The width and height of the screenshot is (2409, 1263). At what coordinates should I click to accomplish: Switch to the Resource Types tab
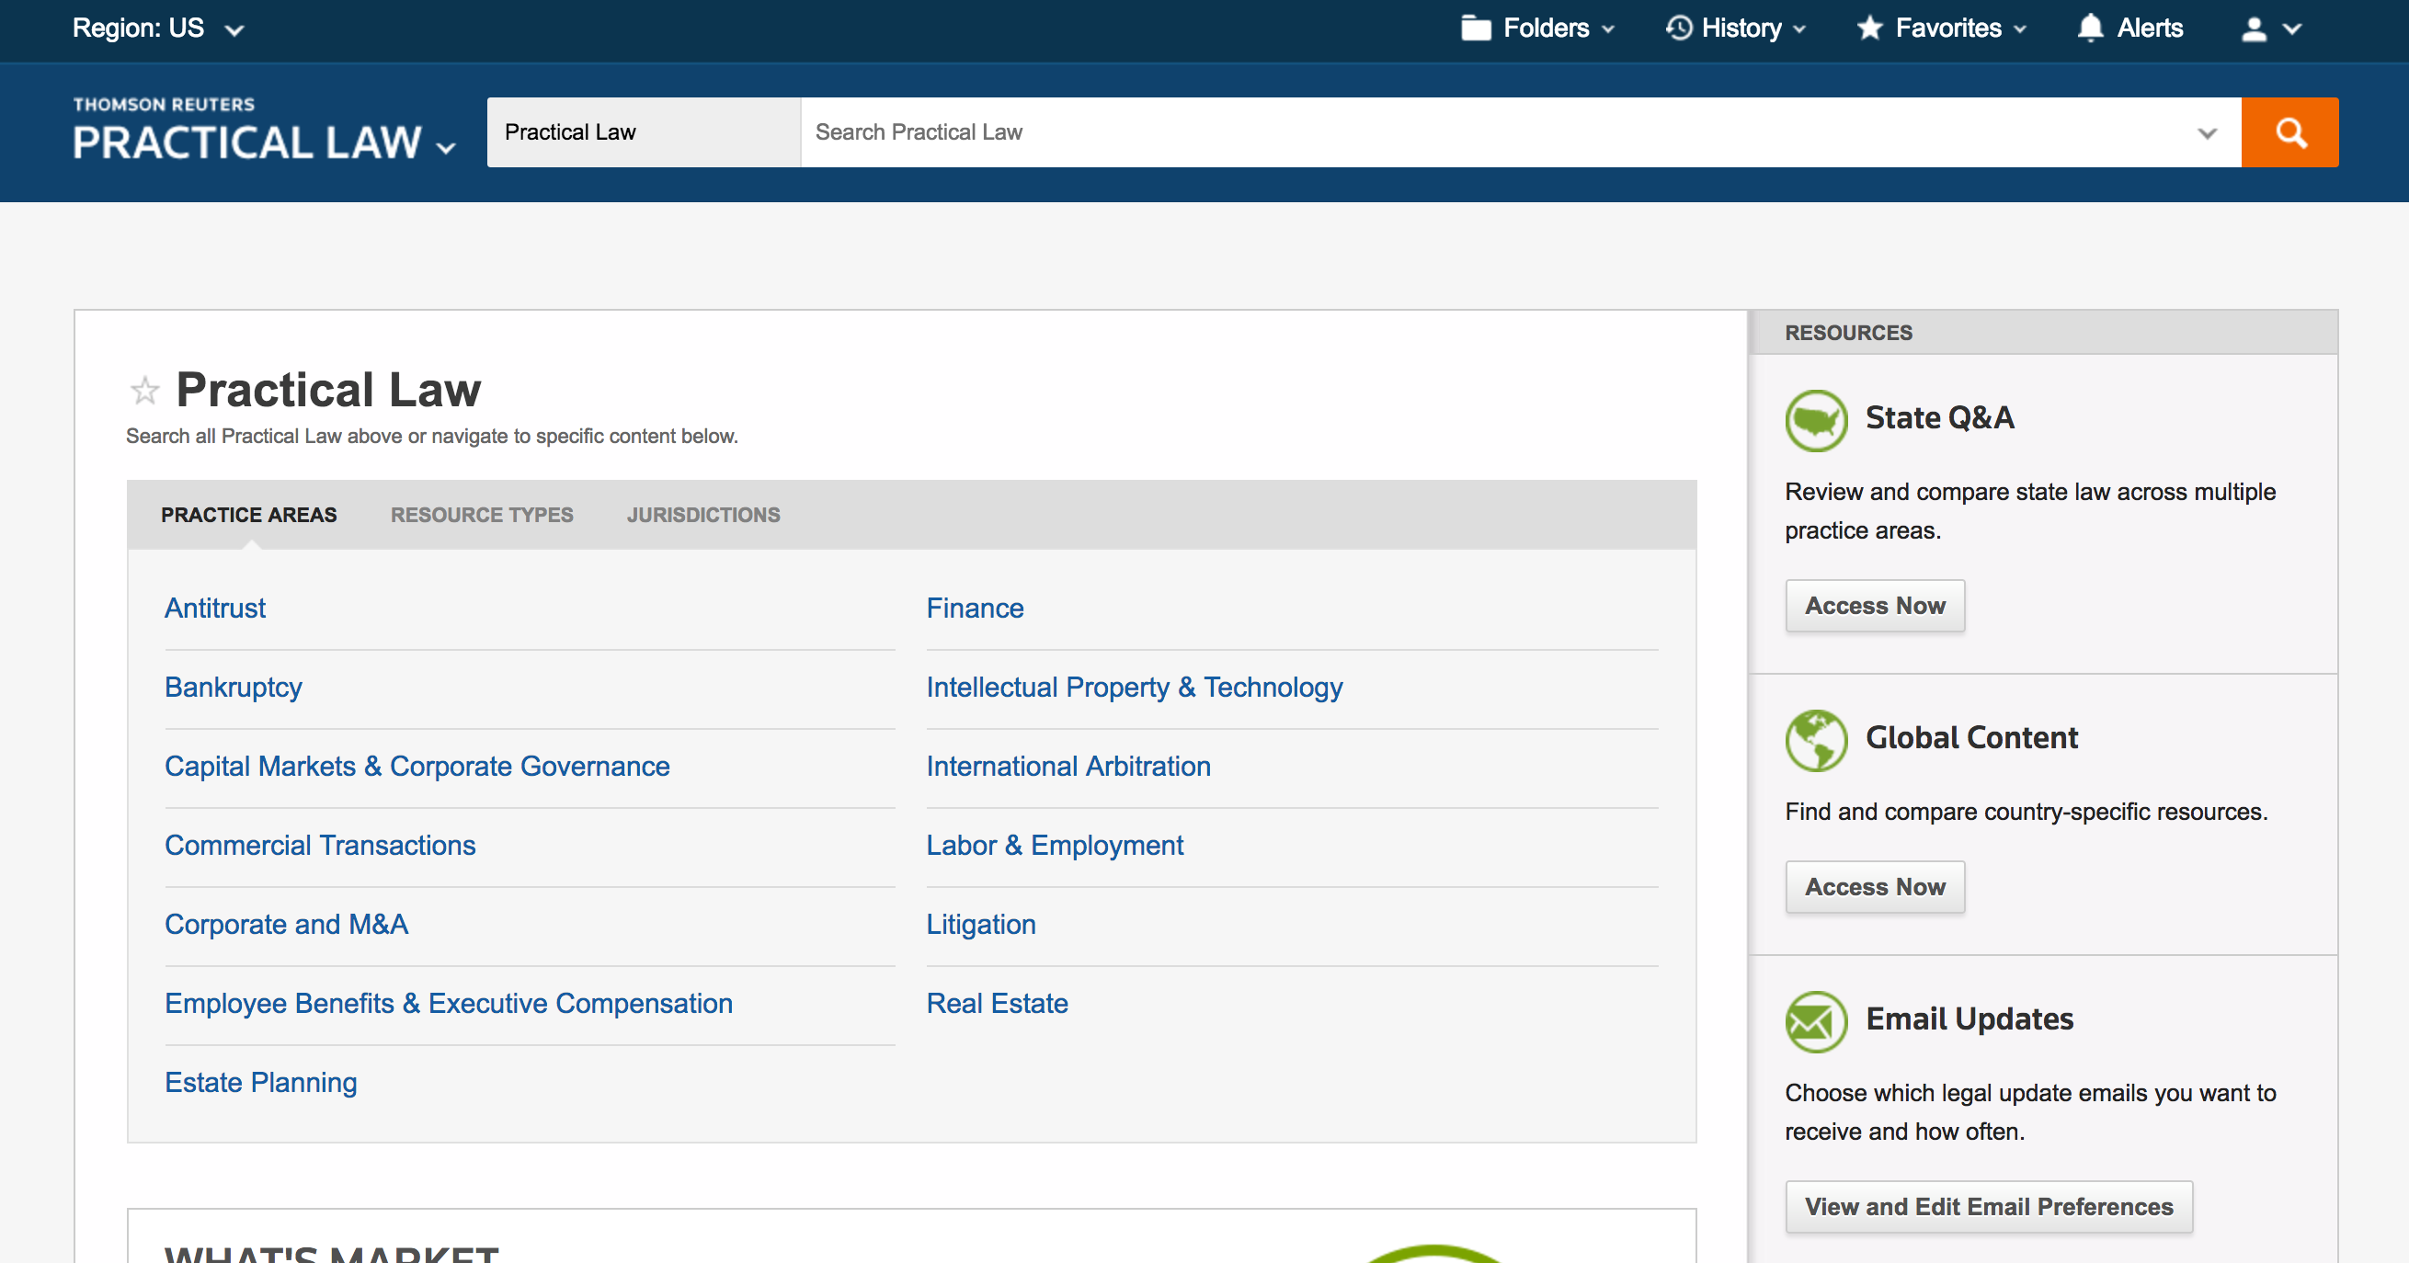482,514
